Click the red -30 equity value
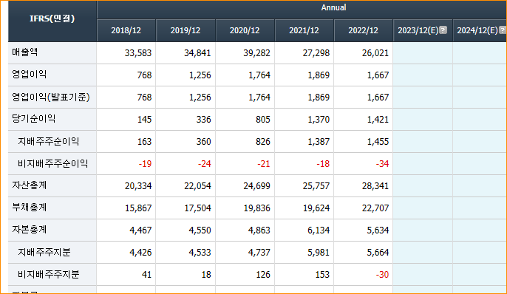This screenshot has height=294, width=507. 382,275
